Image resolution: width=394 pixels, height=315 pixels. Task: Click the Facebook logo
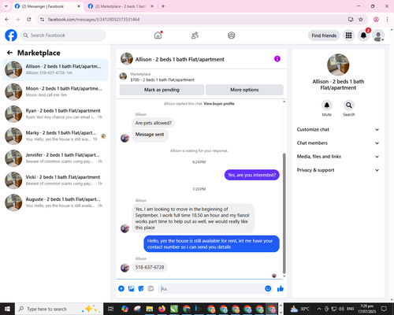[x=11, y=35]
